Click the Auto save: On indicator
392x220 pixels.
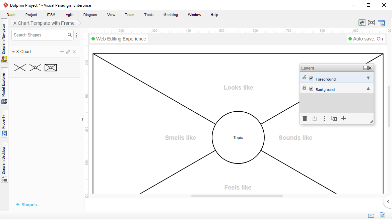coord(366,39)
